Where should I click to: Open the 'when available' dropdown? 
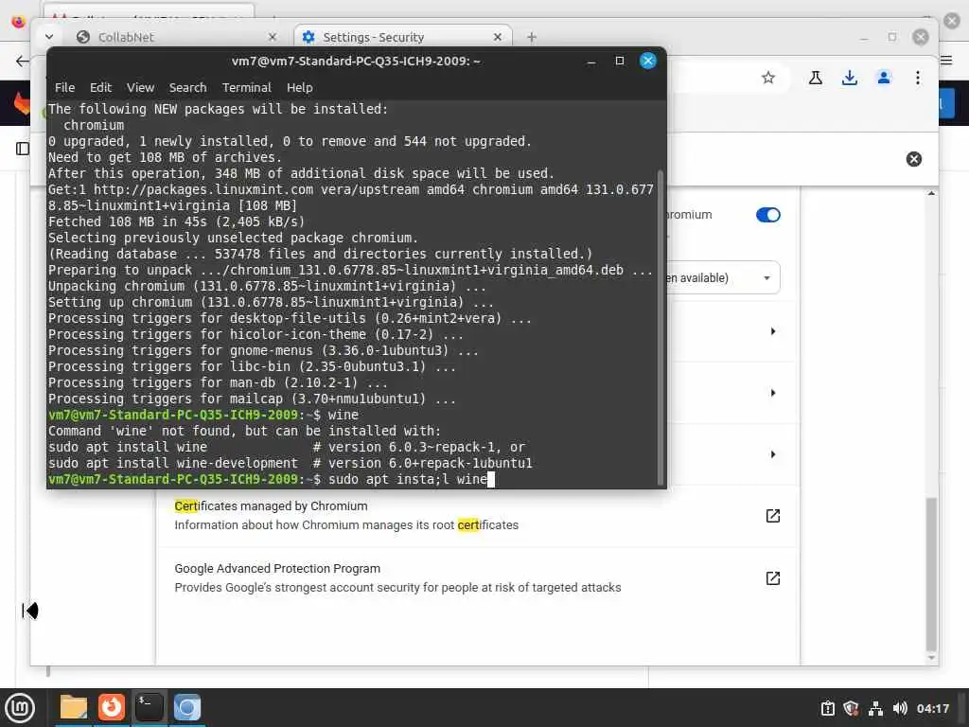[x=723, y=278]
